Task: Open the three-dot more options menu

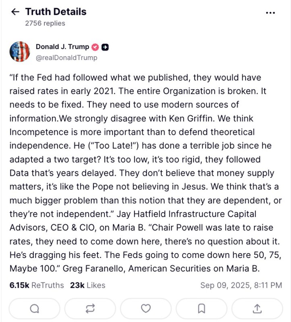Action: point(270,13)
